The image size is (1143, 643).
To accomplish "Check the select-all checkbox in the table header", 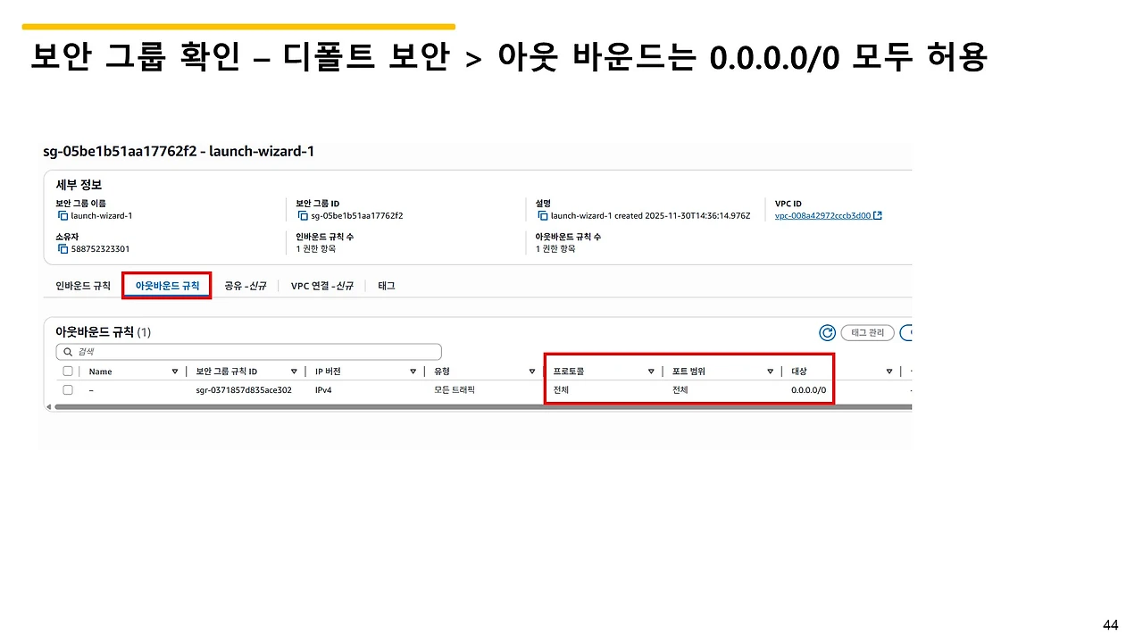I will 68,371.
